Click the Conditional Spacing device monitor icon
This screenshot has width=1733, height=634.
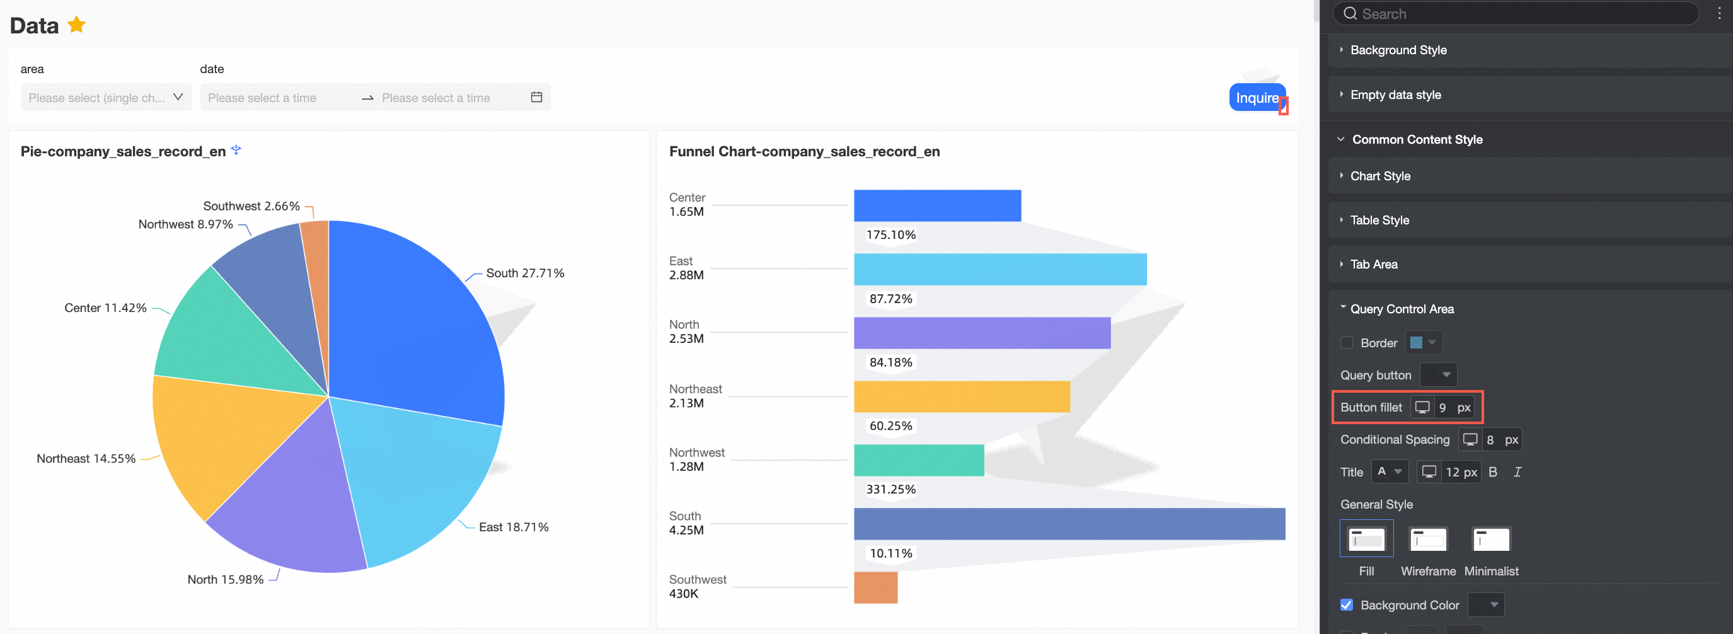(x=1470, y=439)
